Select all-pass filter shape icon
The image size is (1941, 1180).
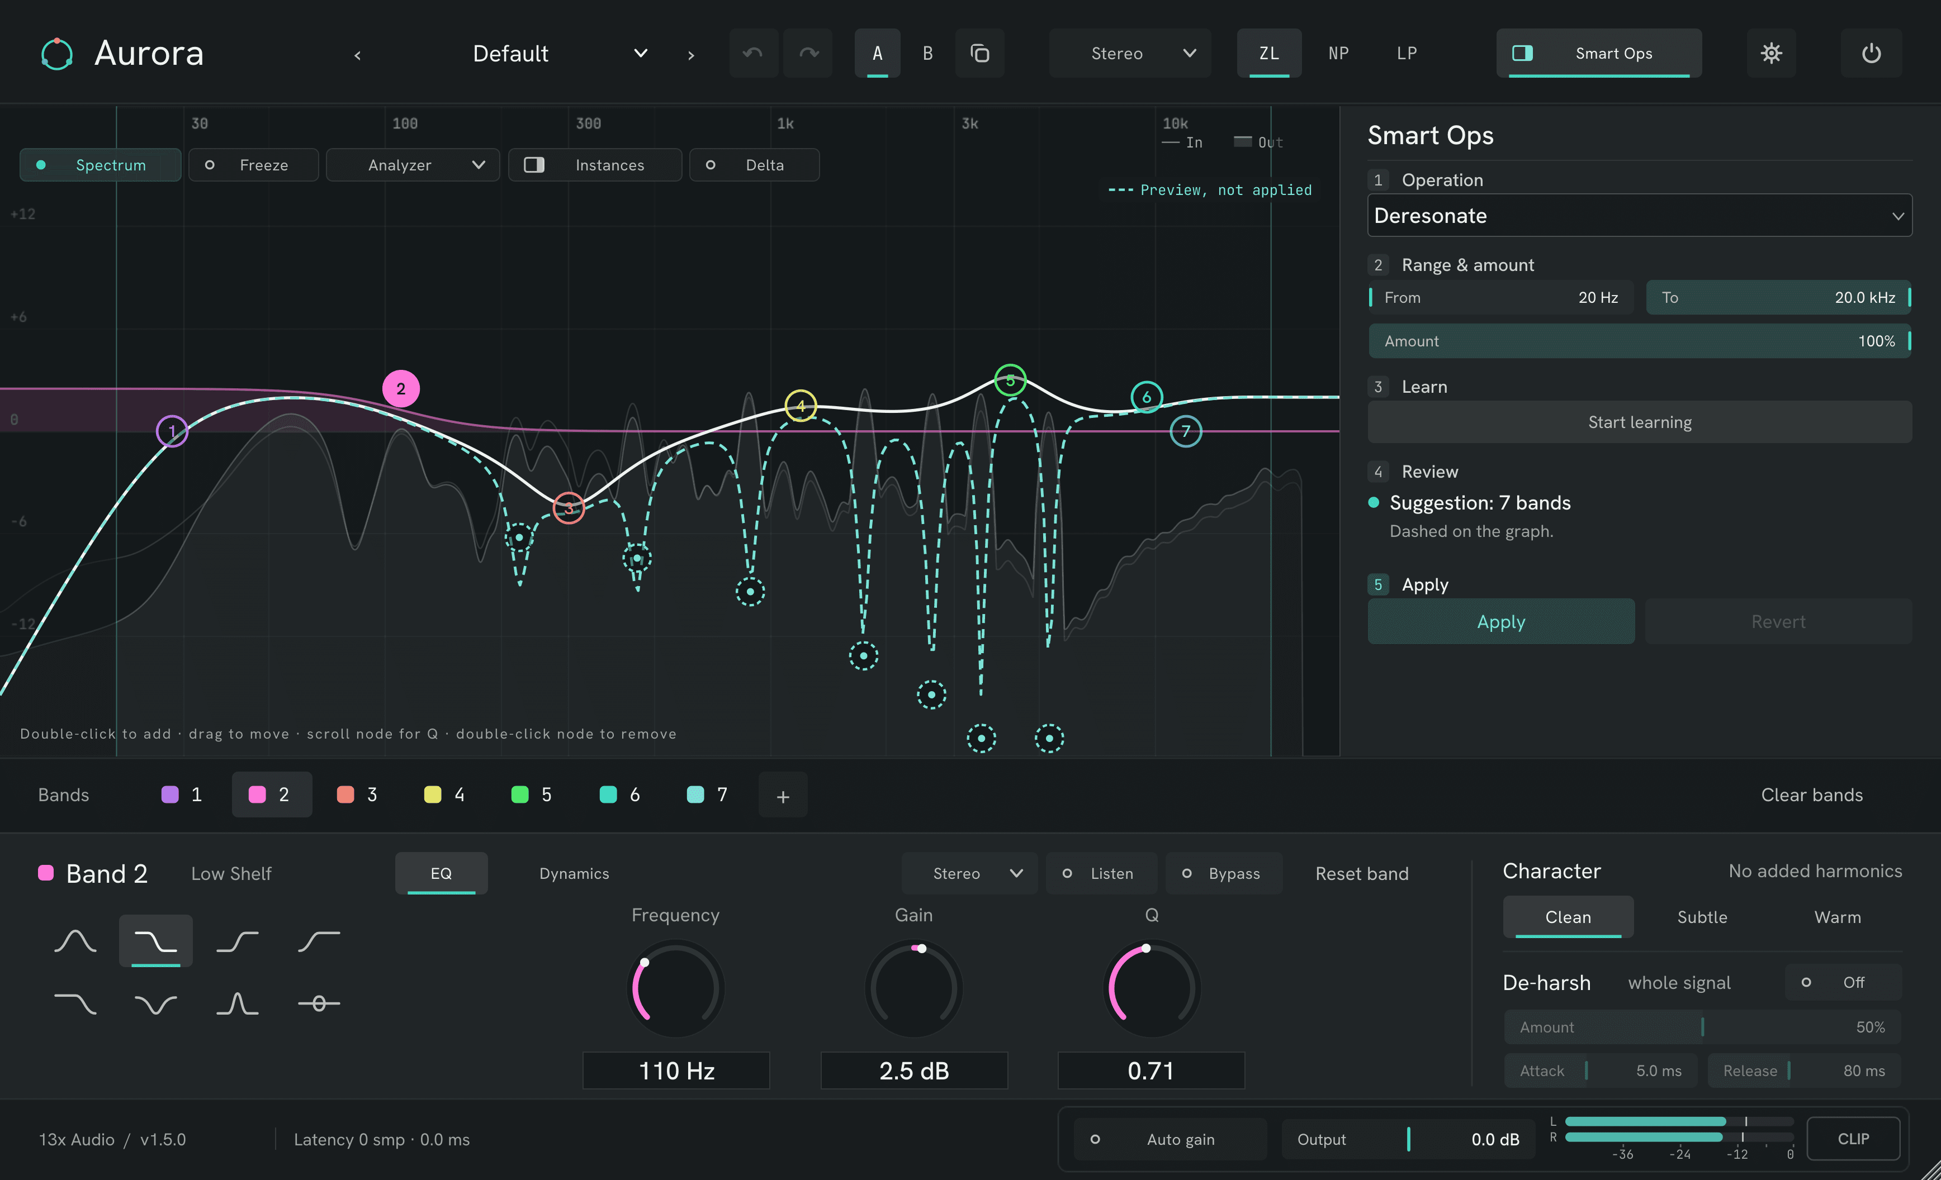click(319, 1003)
